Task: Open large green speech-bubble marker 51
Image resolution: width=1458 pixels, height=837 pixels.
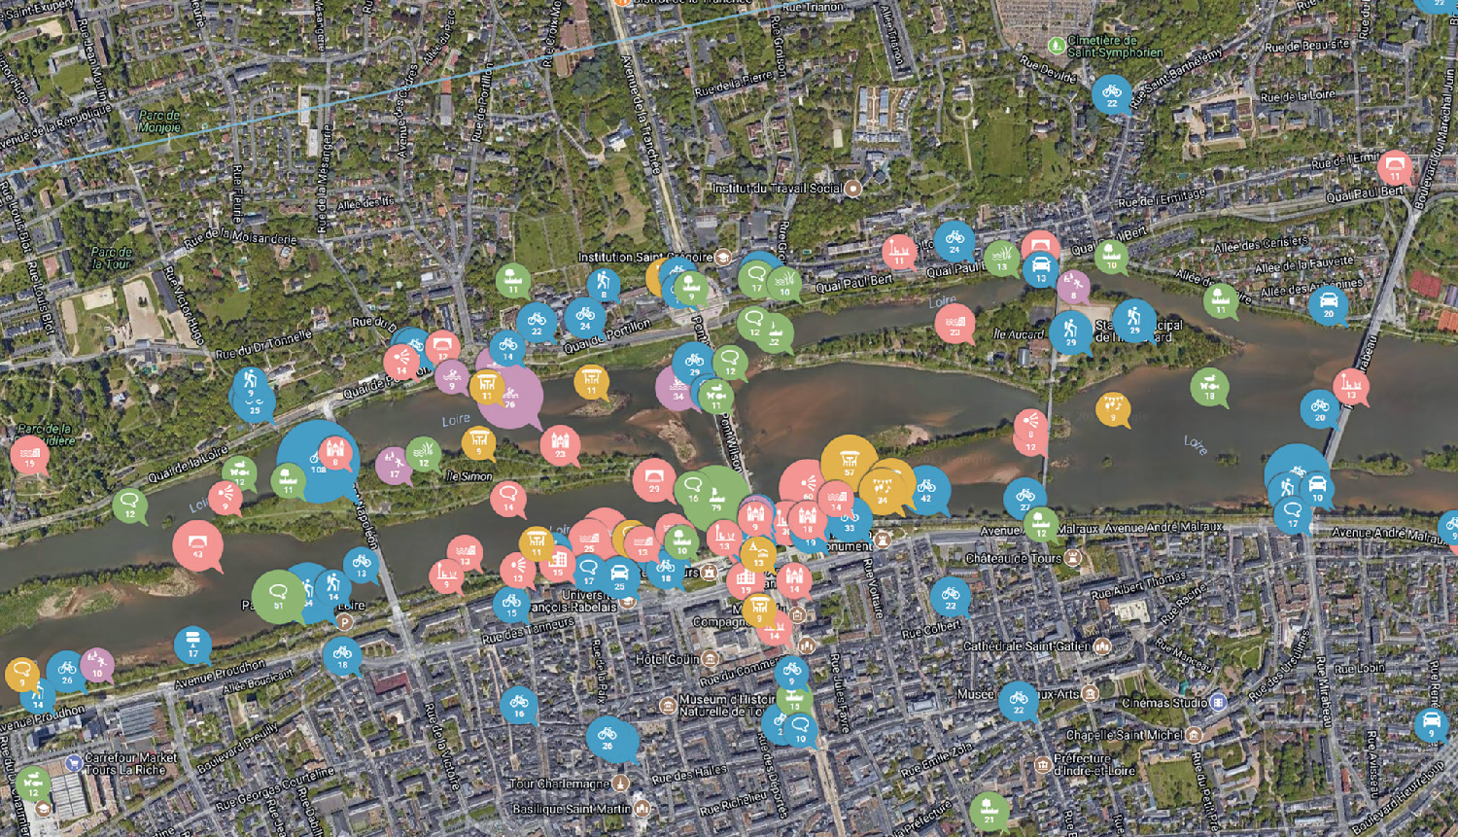Action: pos(279,596)
